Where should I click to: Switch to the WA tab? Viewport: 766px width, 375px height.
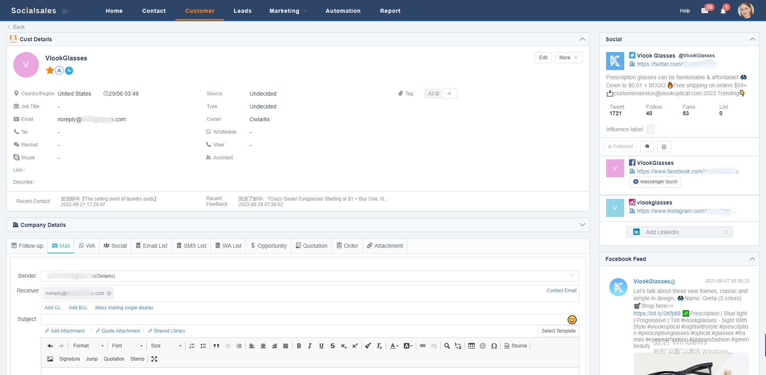point(87,246)
